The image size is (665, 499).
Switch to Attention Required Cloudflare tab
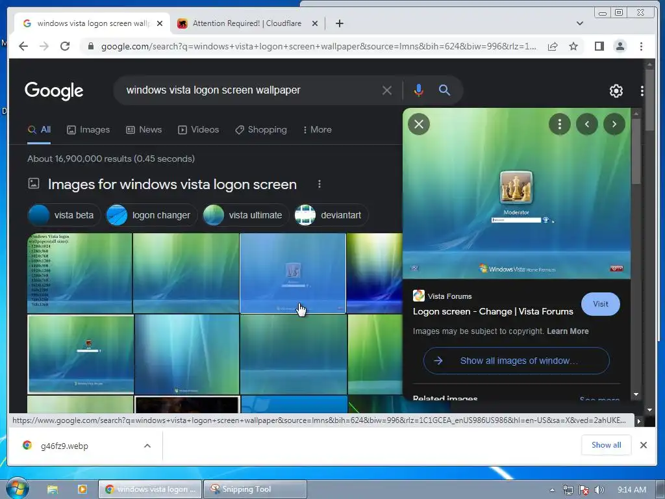pyautogui.click(x=247, y=23)
